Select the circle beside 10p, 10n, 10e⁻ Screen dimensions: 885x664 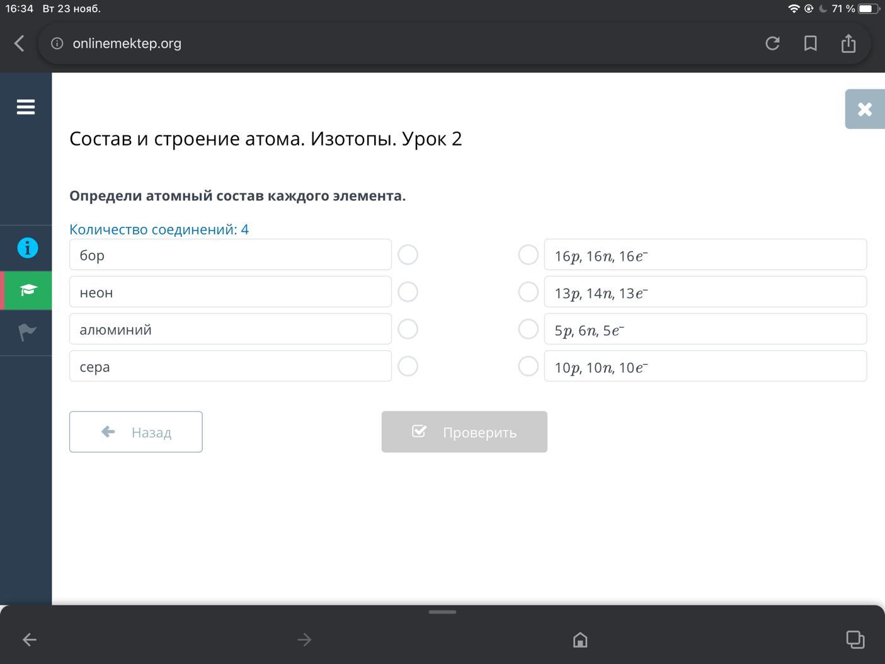[x=528, y=367]
